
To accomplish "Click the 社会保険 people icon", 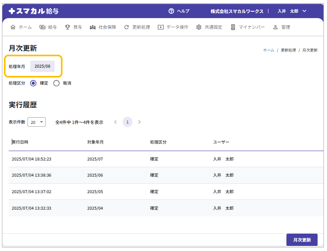I will point(93,27).
